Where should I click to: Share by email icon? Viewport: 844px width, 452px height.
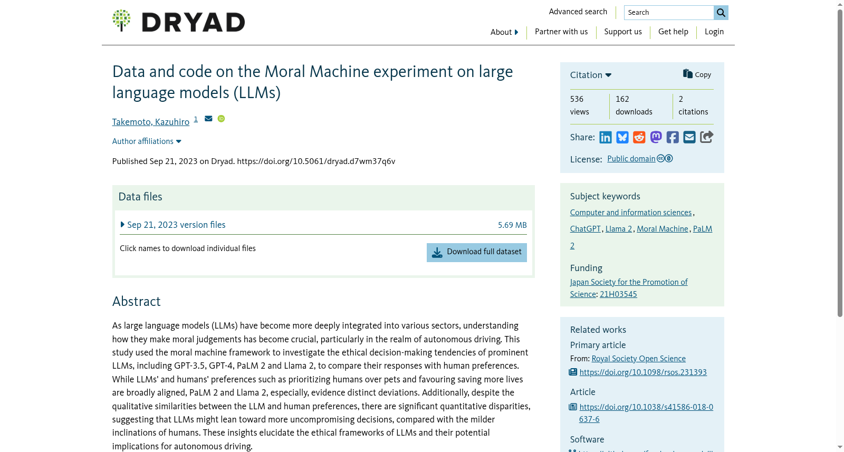[689, 138]
